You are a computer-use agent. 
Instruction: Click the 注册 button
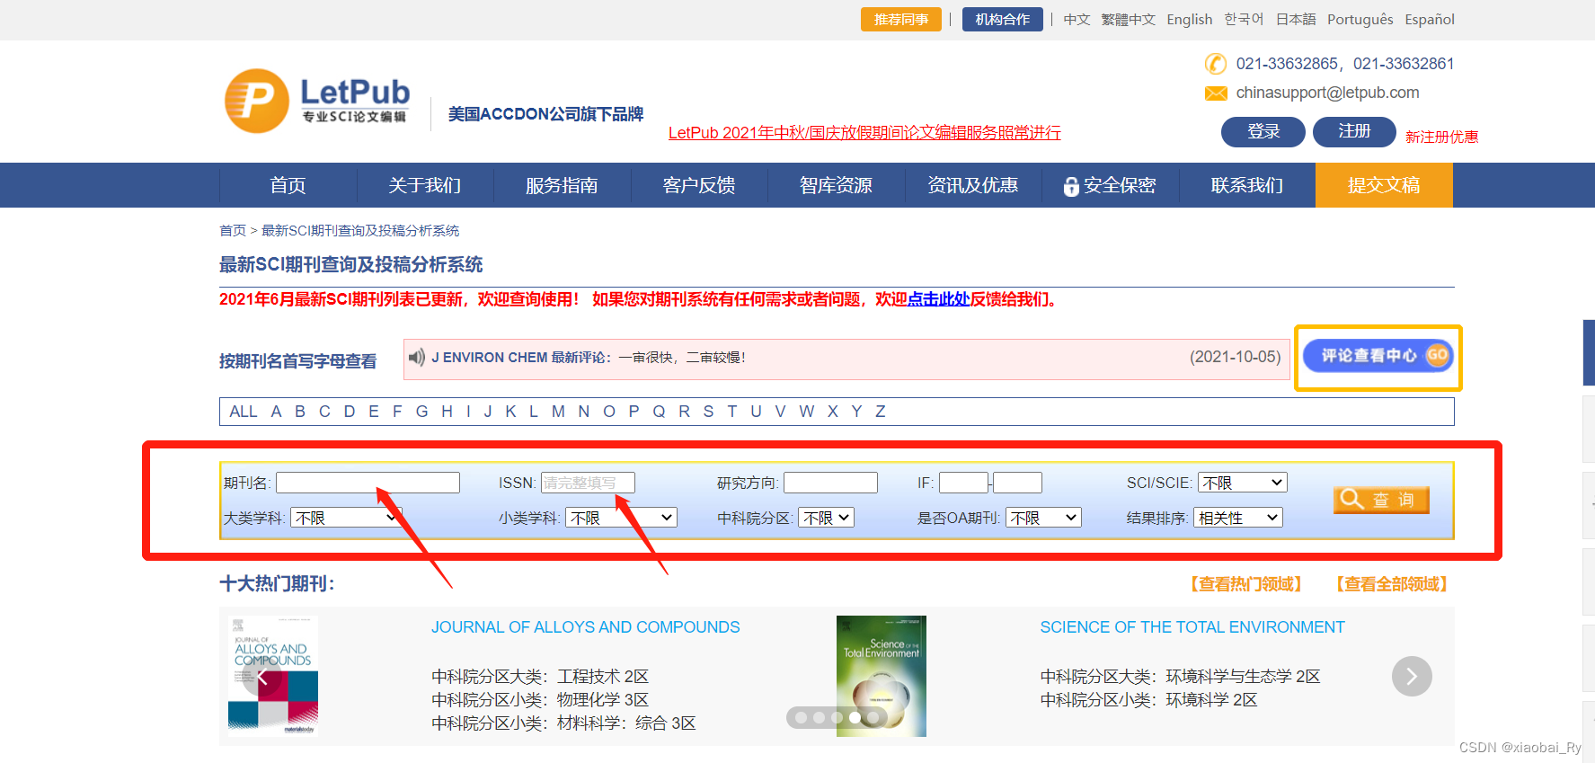1354,131
